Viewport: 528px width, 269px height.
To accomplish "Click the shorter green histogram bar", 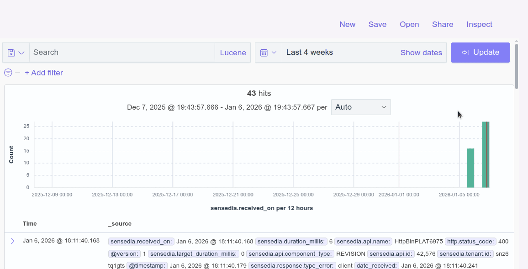I will (x=470, y=168).
